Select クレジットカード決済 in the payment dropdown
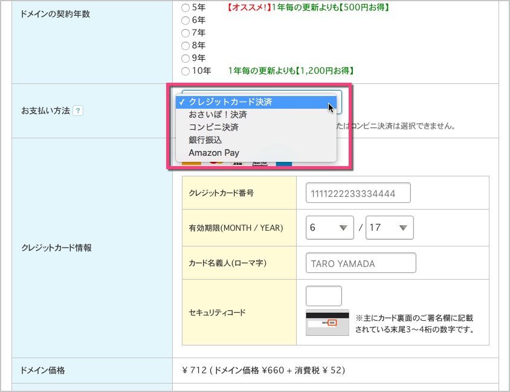 pyautogui.click(x=256, y=102)
